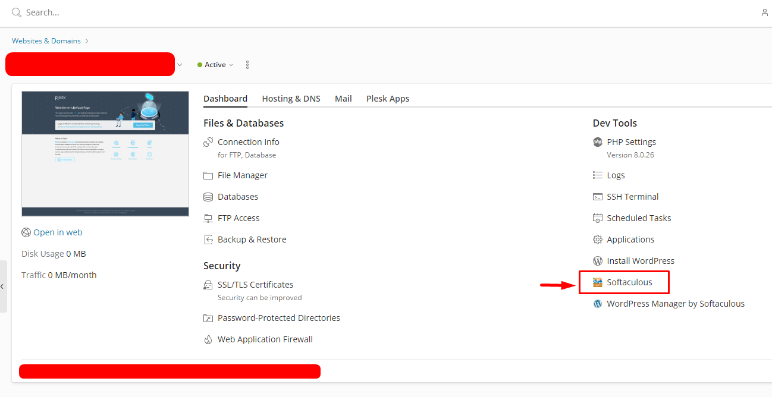Click the 'for FTP, Database' text
772x397 pixels.
247,155
